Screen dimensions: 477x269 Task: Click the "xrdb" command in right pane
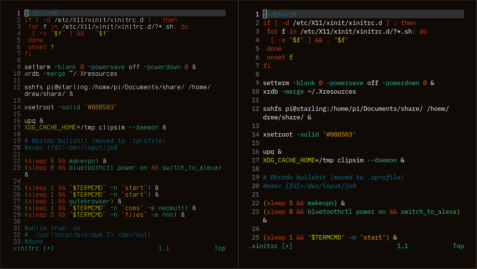pyautogui.click(x=270, y=92)
